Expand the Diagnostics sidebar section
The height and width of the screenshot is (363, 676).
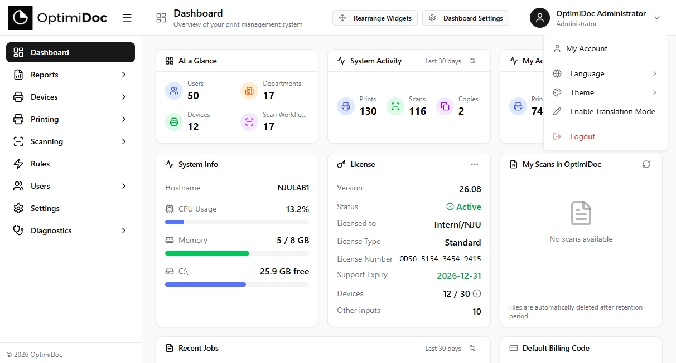pos(124,230)
